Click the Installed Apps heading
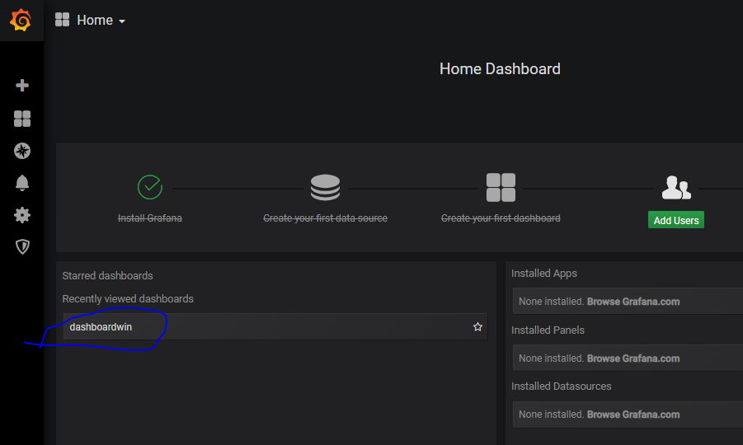 [x=544, y=273]
